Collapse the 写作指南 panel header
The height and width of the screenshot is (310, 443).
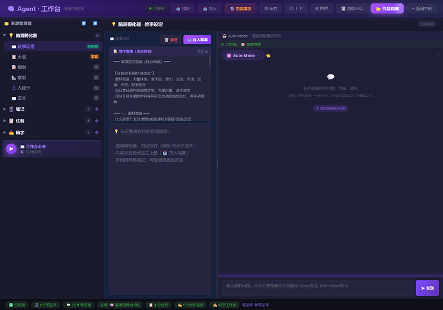[x=161, y=51]
